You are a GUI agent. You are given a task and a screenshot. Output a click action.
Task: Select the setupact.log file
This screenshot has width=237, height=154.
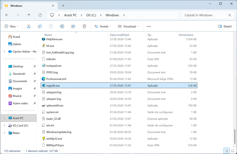coord(119,92)
